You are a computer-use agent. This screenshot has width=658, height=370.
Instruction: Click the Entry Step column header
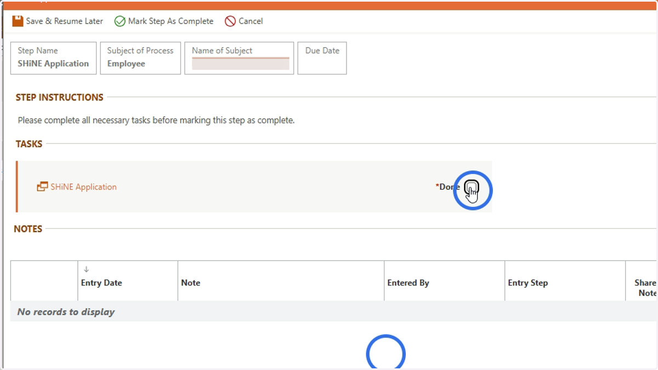pos(527,283)
